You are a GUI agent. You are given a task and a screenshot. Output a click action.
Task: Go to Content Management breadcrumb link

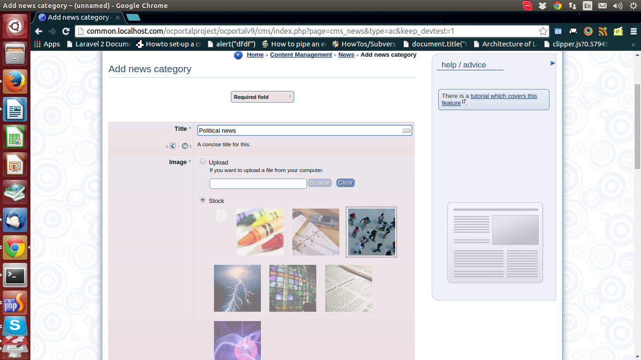[x=301, y=55]
